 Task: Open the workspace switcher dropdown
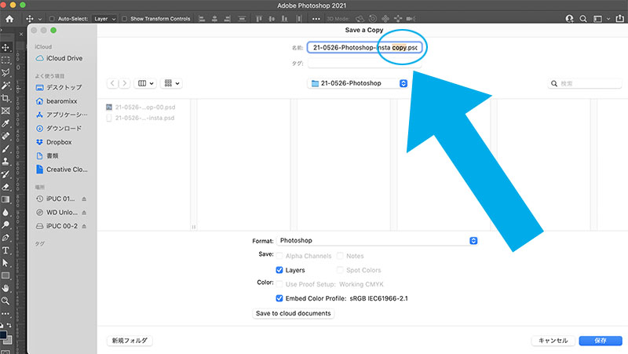[608, 18]
